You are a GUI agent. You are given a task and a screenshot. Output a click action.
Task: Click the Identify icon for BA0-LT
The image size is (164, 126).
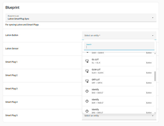[x=87, y=91]
